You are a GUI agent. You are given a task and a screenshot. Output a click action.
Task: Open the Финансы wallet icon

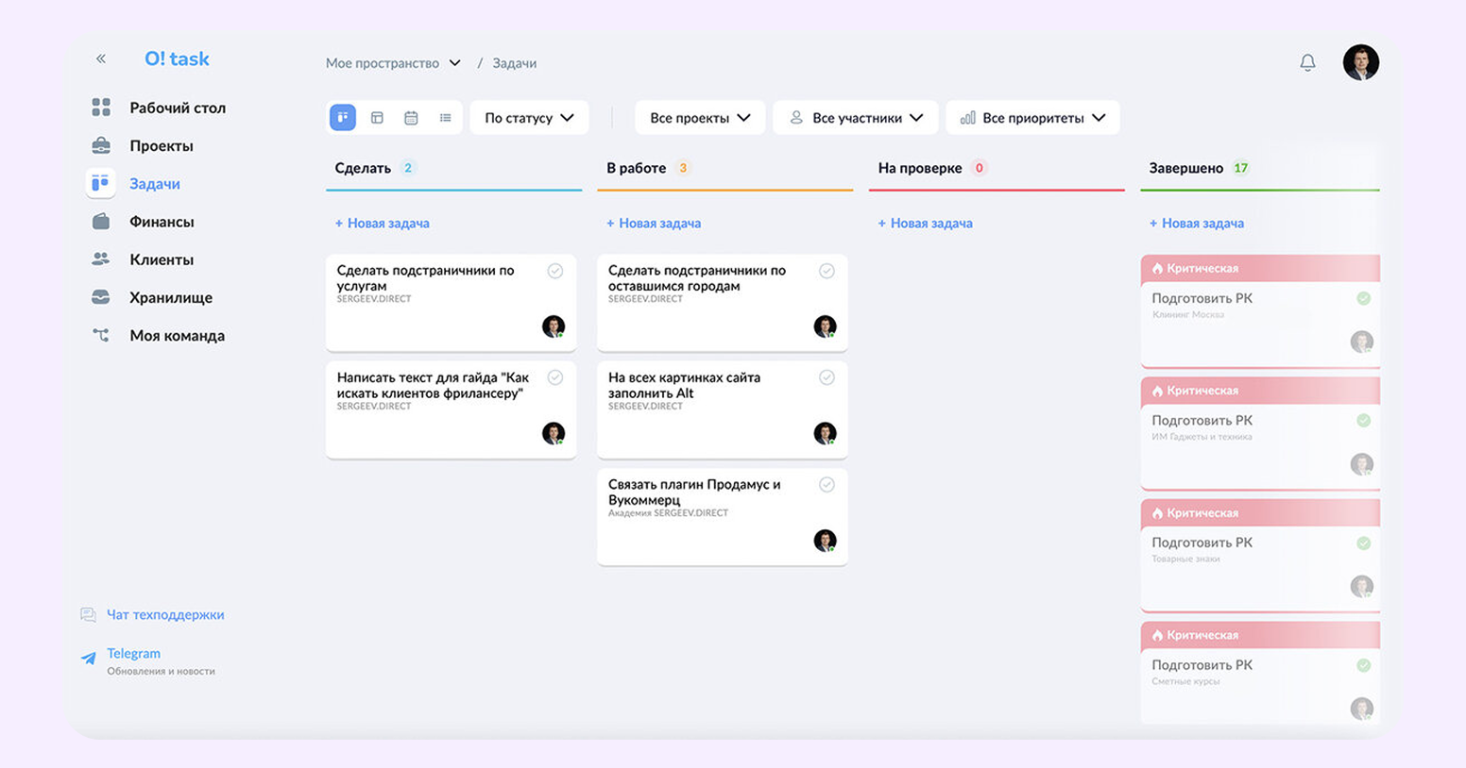click(x=101, y=222)
